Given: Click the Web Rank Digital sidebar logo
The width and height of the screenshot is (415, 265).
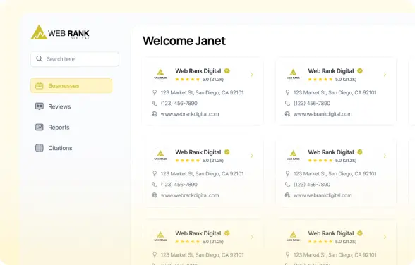Looking at the screenshot, I should tap(60, 32).
